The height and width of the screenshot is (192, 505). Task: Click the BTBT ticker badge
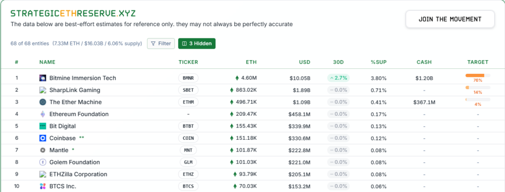[x=188, y=126]
